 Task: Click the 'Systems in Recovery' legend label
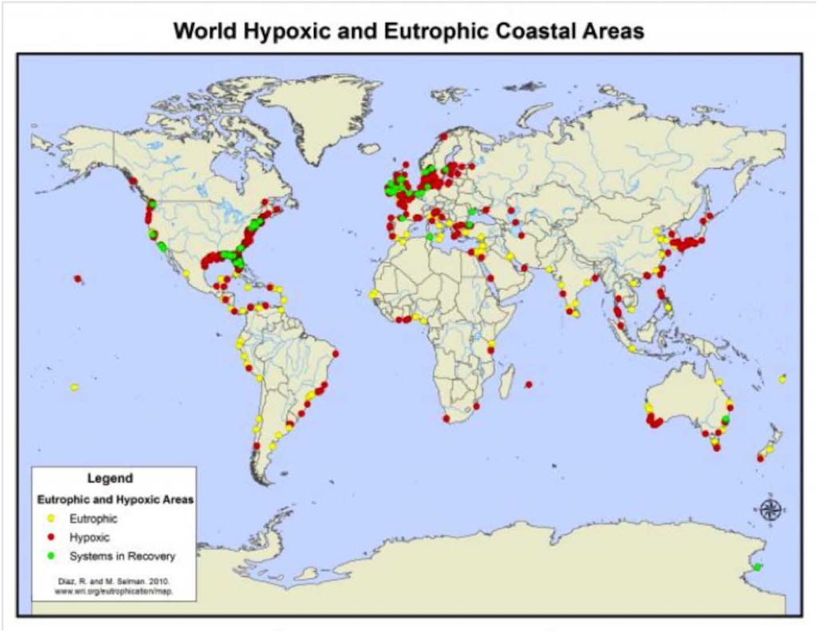pos(122,556)
